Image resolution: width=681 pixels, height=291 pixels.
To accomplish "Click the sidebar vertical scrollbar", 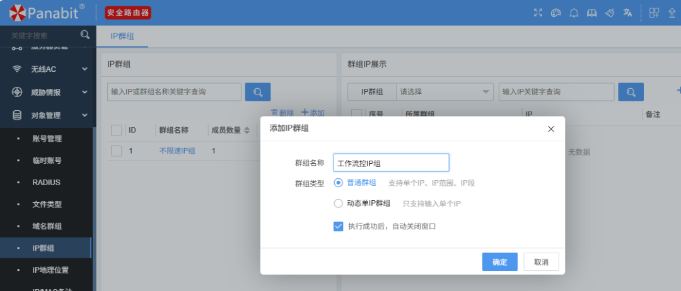I will tap(94, 208).
